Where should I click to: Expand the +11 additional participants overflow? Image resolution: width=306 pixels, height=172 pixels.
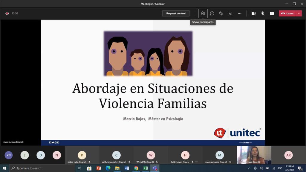click(9, 155)
